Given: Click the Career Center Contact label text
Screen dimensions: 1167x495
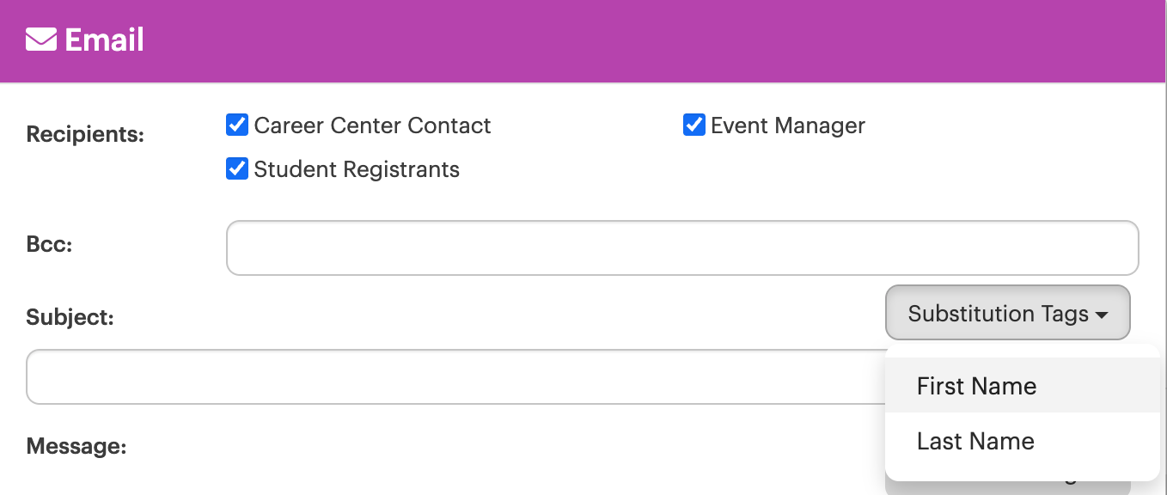Looking at the screenshot, I should point(372,125).
